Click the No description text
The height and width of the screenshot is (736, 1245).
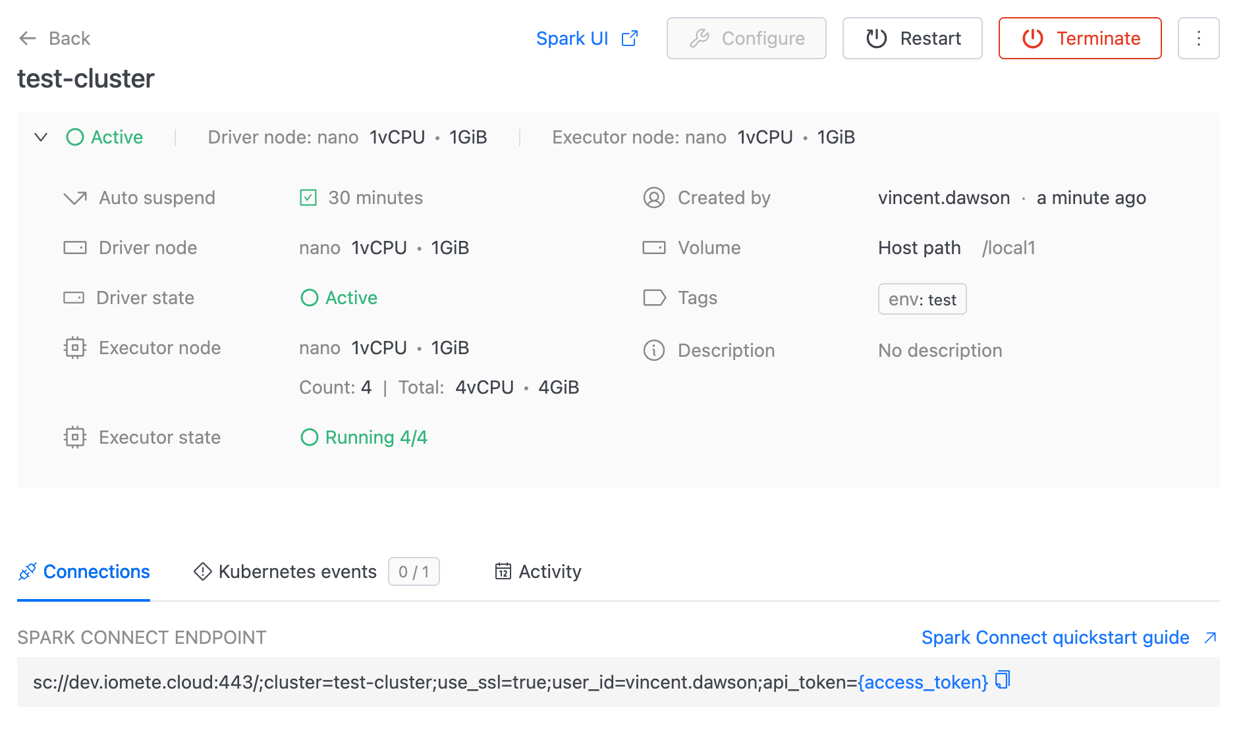940,350
